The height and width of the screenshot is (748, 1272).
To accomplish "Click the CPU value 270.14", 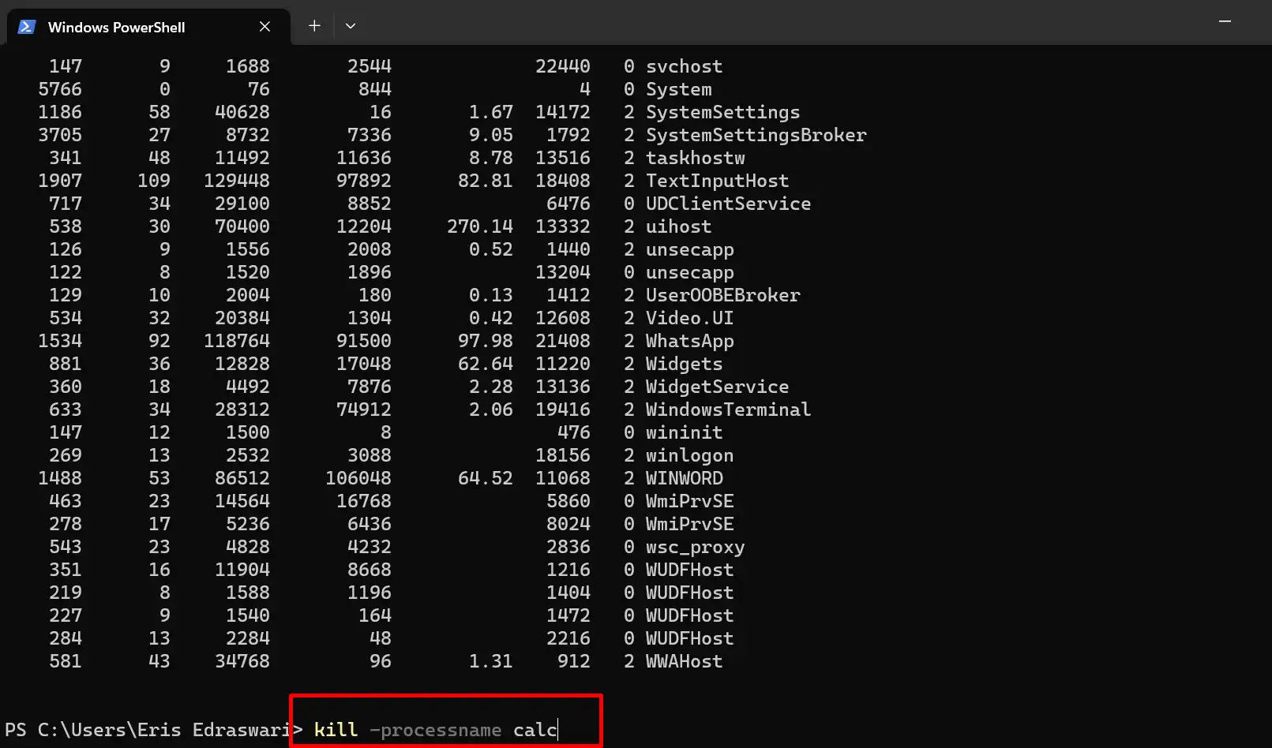I will (x=480, y=226).
